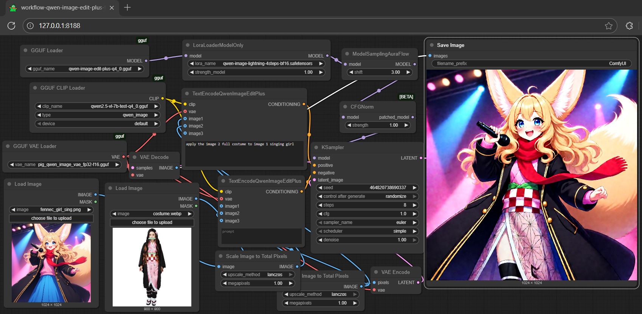The height and width of the screenshot is (314, 642).
Task: Increase KSampler steps with right arrow
Action: click(x=414, y=205)
